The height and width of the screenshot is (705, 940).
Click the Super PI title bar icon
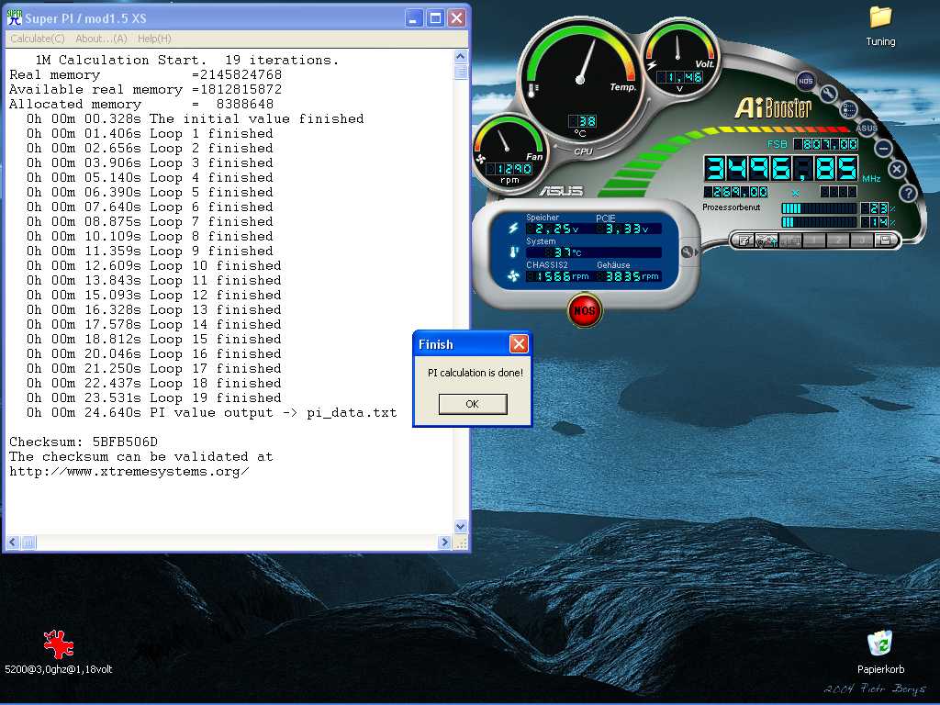tap(15, 18)
